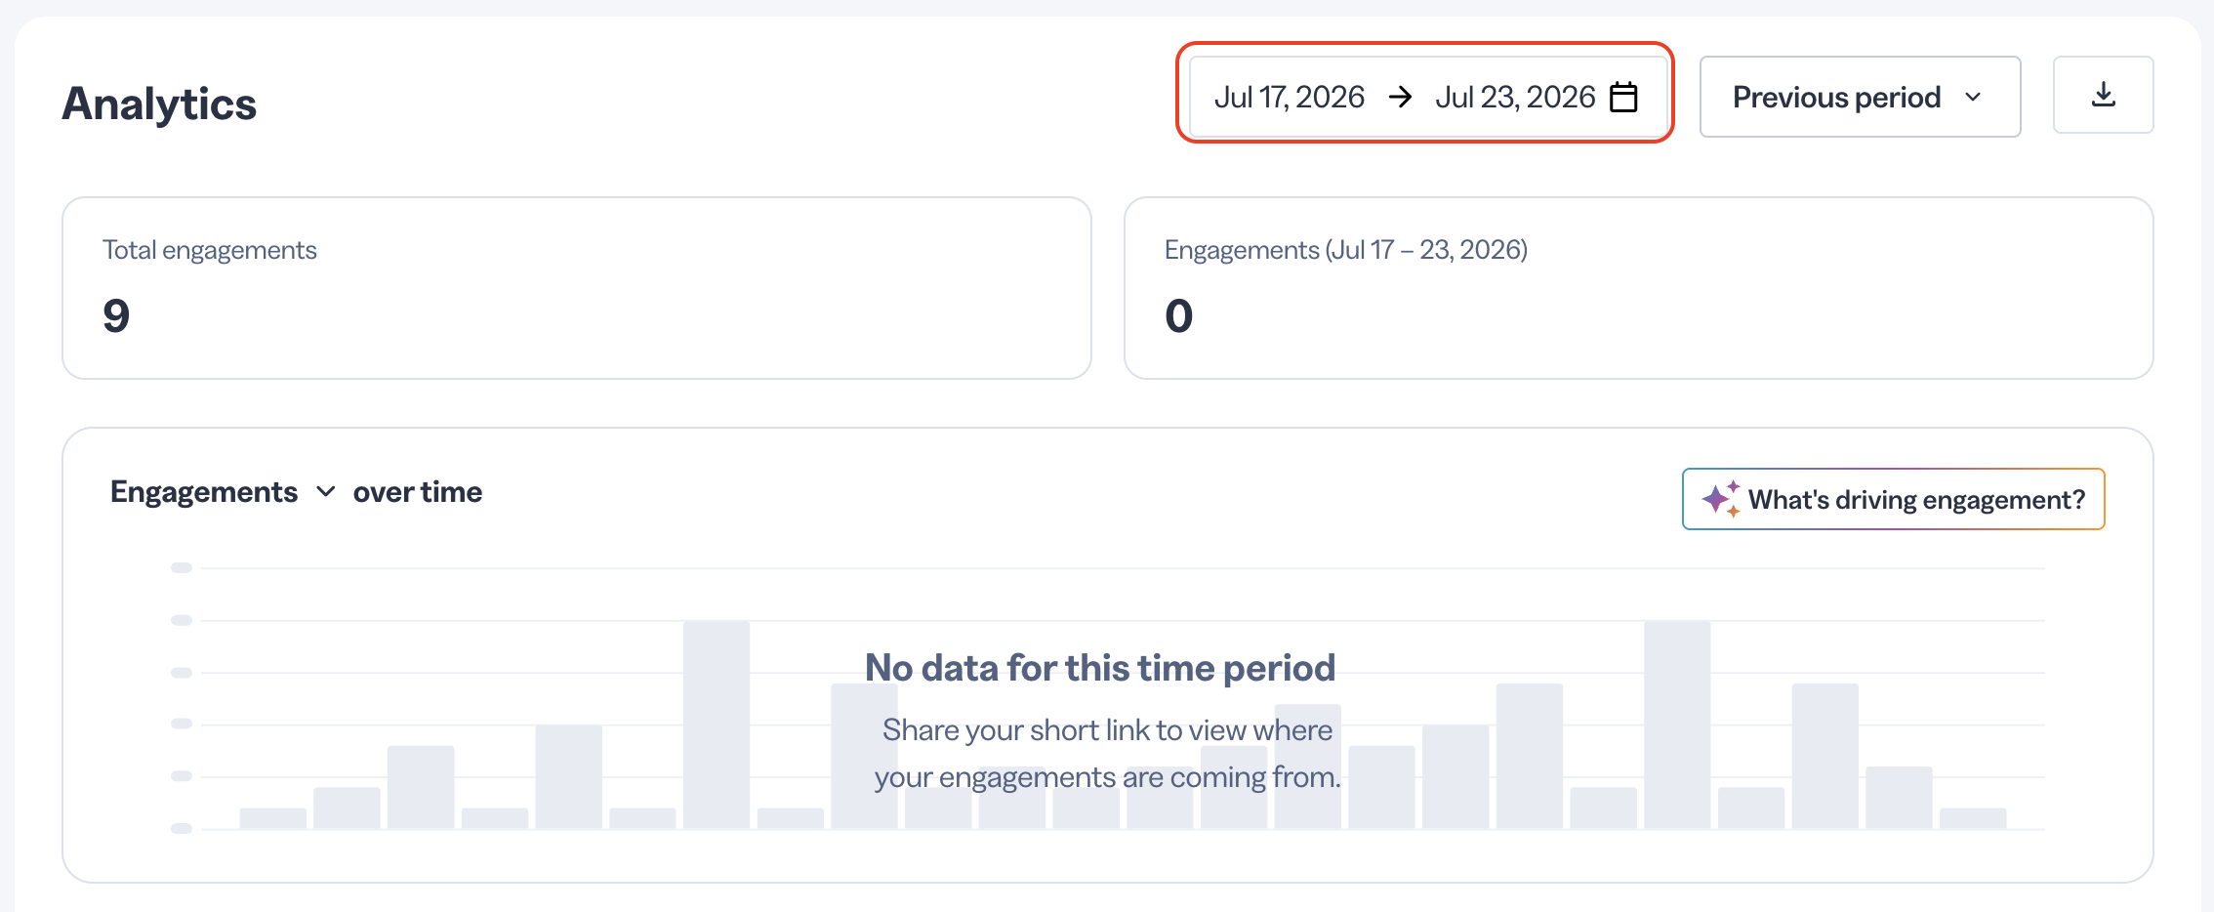Image resolution: width=2214 pixels, height=912 pixels.
Task: Click the 'No data for this time period' message
Action: [x=1100, y=668]
